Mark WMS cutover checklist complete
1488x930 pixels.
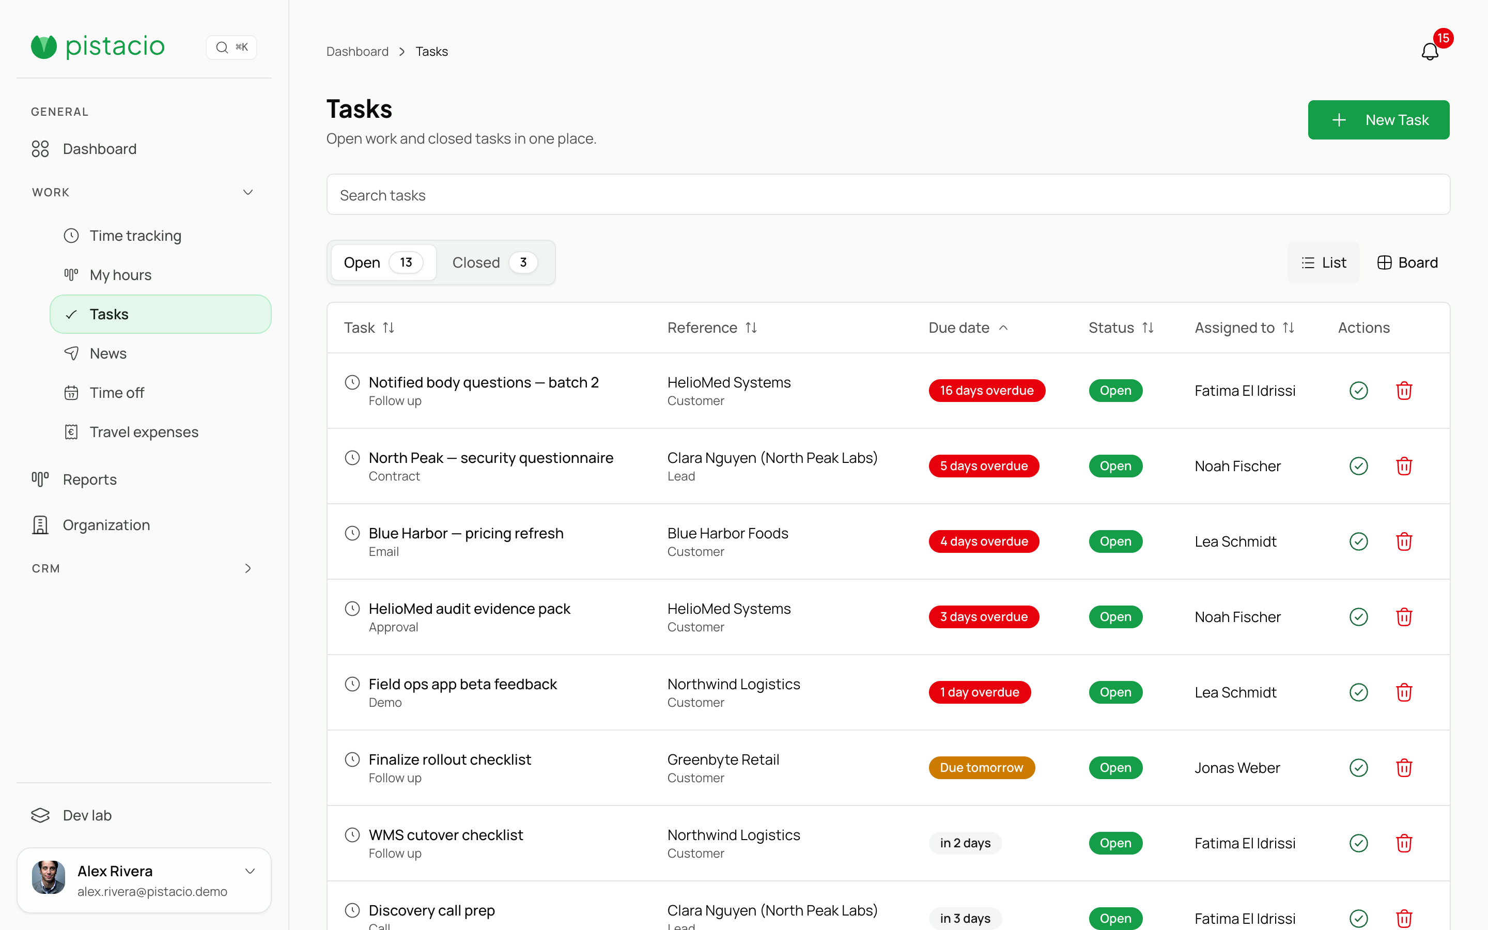1358,843
